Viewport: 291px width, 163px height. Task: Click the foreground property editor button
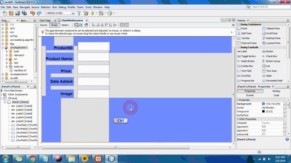click(x=285, y=111)
